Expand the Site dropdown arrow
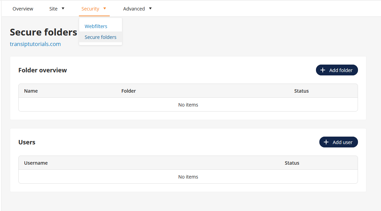Viewport: 381px width, 211px height. [63, 8]
